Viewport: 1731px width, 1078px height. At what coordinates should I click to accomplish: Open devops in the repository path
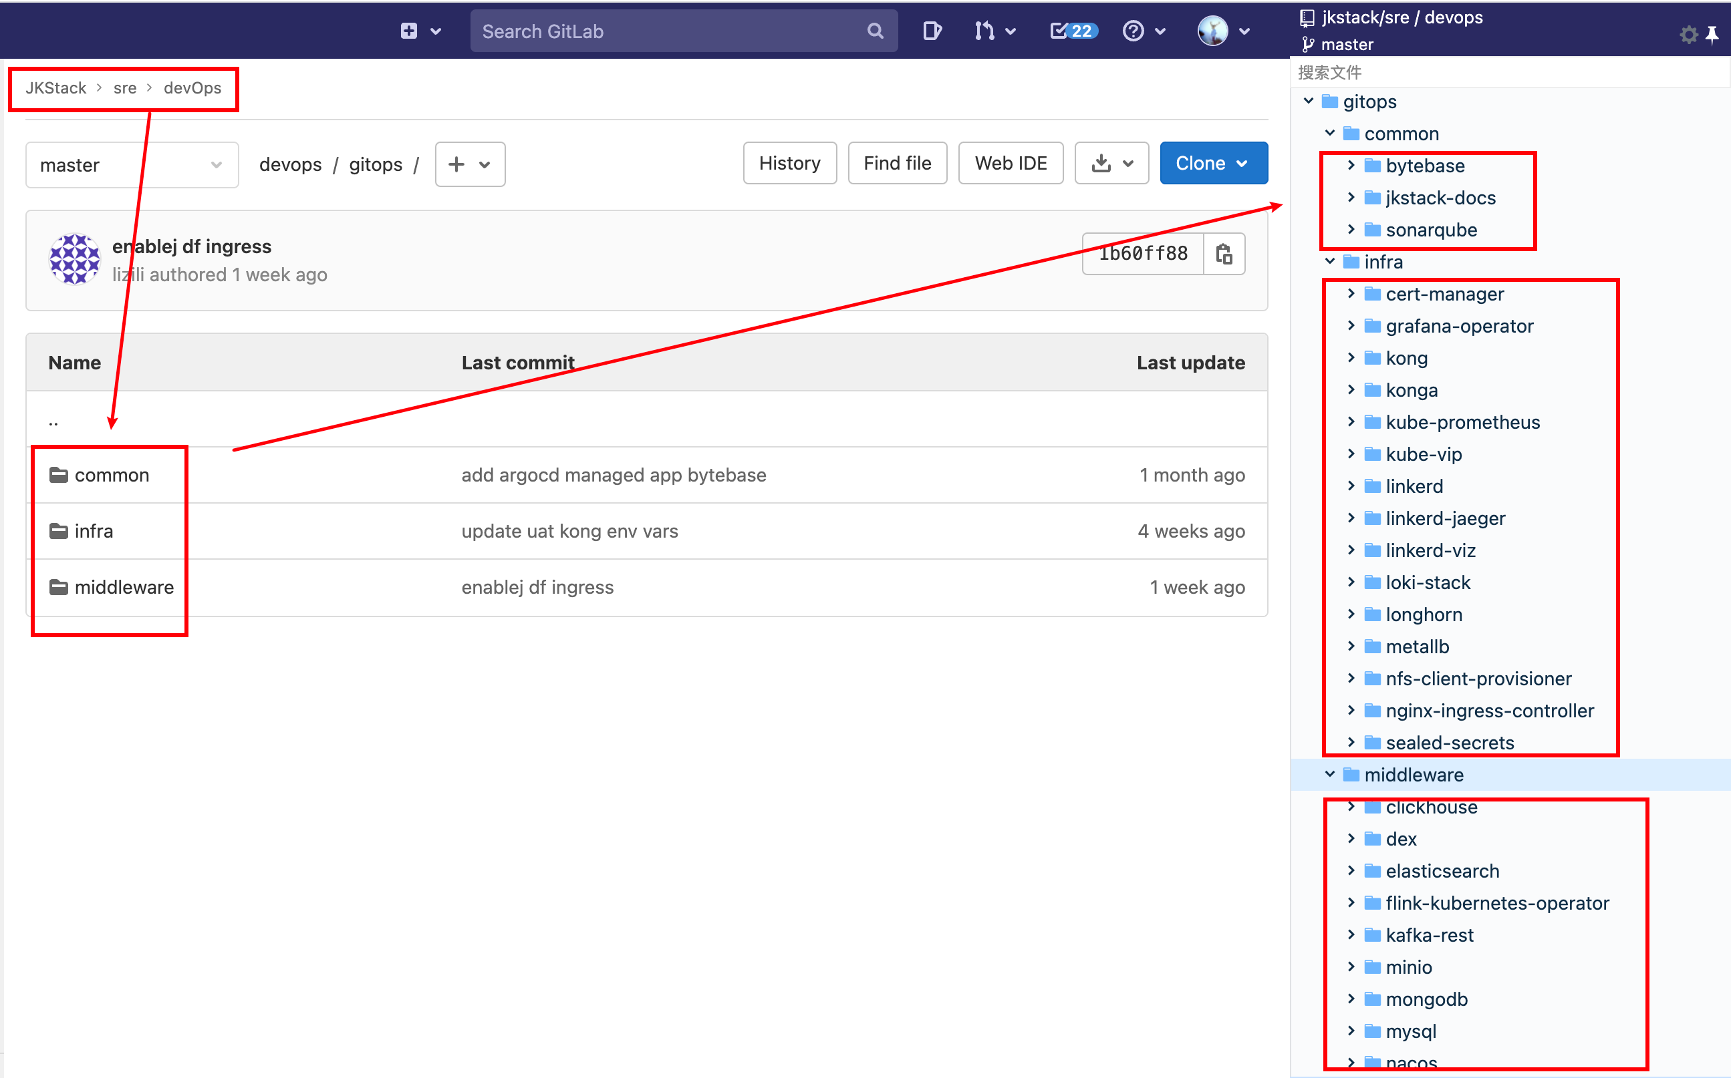click(290, 165)
